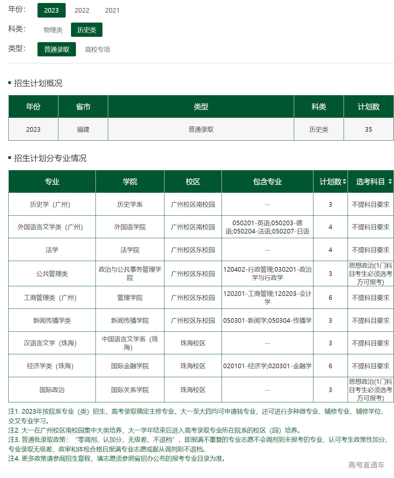Click the 外国语学院 college entry
This screenshot has width=394, height=478.
click(x=130, y=227)
